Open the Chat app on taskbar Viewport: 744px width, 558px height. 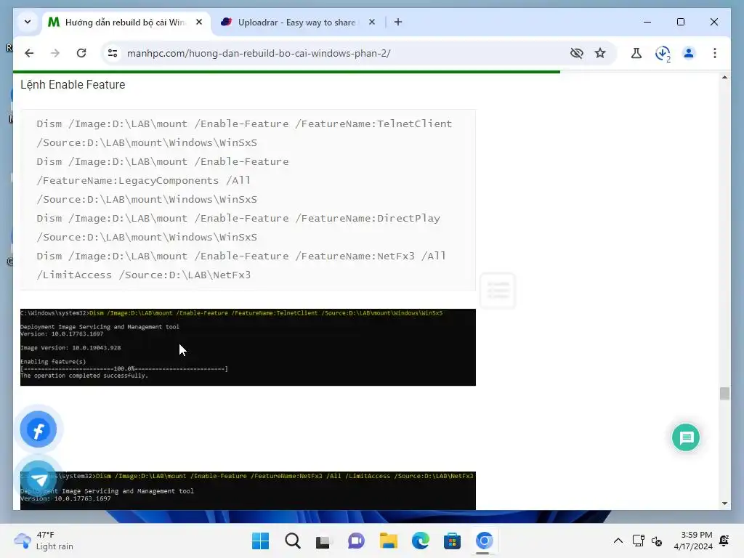(356, 541)
